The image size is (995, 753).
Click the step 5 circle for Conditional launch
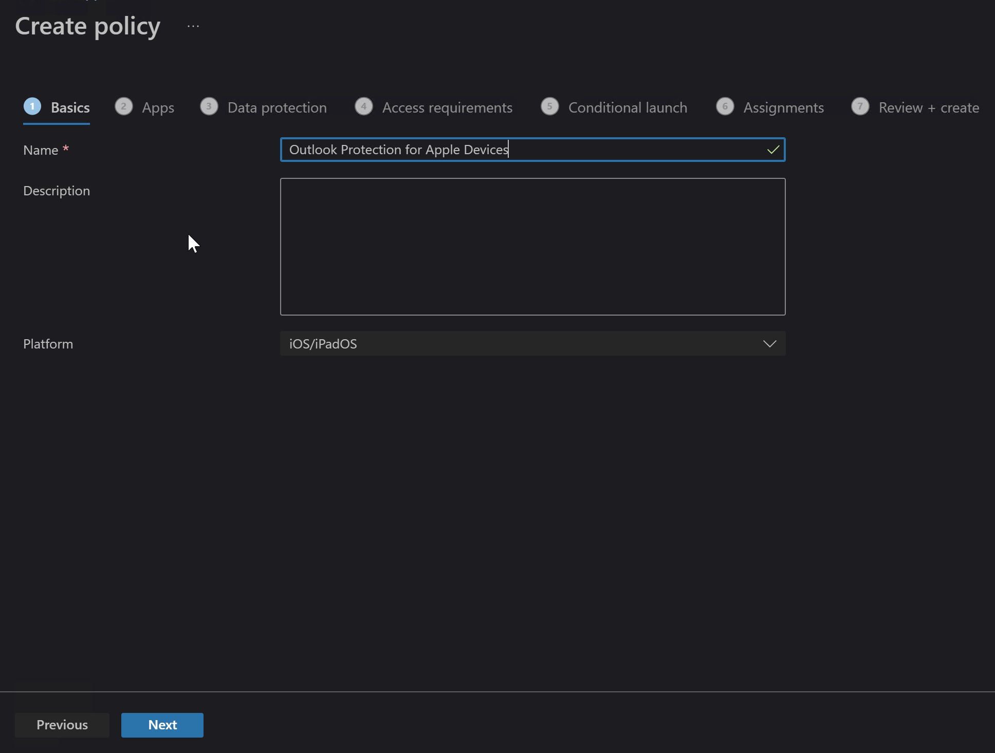coord(549,106)
